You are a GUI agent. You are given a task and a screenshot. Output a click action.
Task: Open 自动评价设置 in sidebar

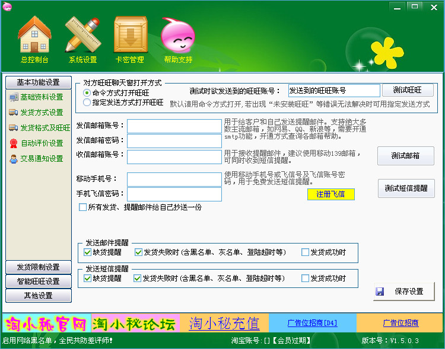pyautogui.click(x=42, y=143)
